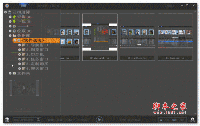
Task: Click the 04 download.jpg file name caption
Action: click(x=175, y=58)
